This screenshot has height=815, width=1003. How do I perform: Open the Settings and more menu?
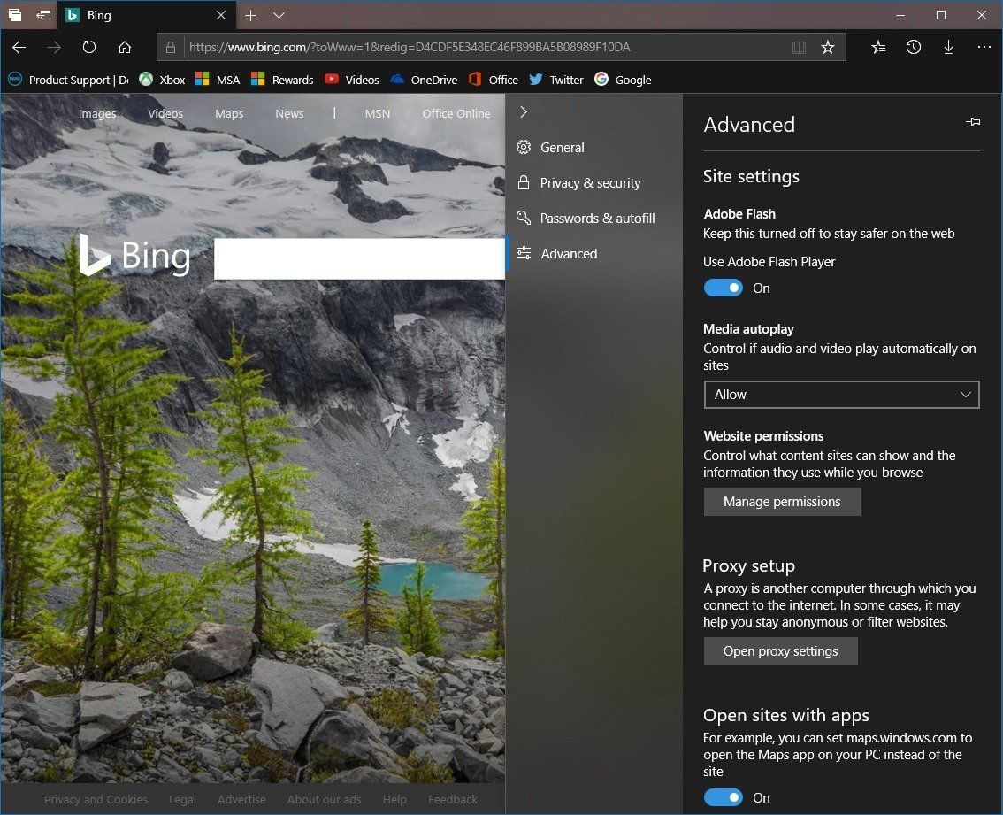point(984,47)
